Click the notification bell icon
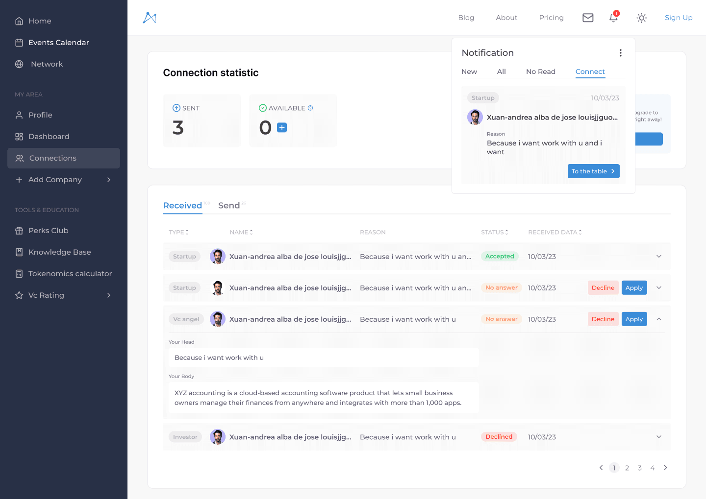The height and width of the screenshot is (499, 706). coord(613,18)
